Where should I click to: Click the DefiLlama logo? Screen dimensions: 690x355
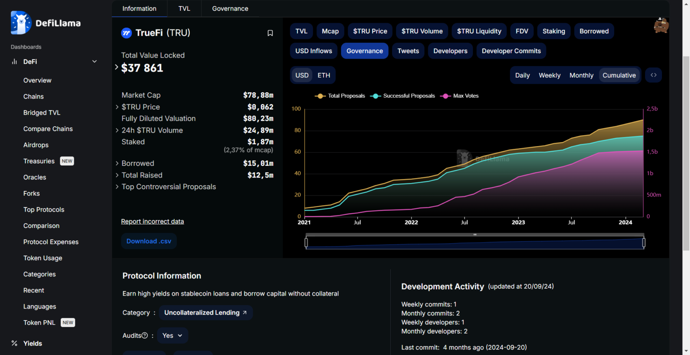[x=46, y=23]
